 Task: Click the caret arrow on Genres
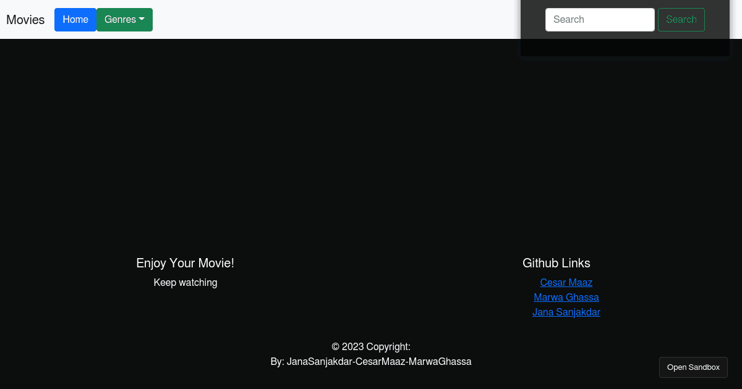coord(141,19)
